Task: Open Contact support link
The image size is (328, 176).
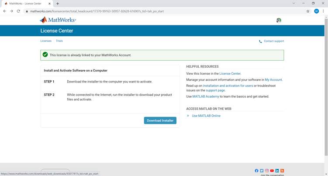Action: click(x=274, y=41)
